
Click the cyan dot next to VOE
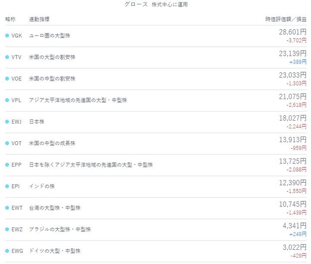pyautogui.click(x=7, y=79)
